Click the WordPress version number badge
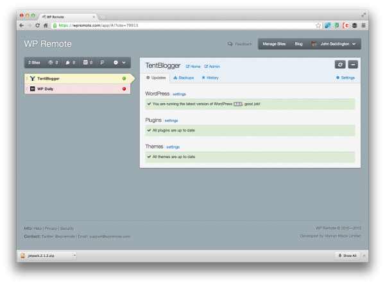This screenshot has width=385, height=285. (x=237, y=104)
